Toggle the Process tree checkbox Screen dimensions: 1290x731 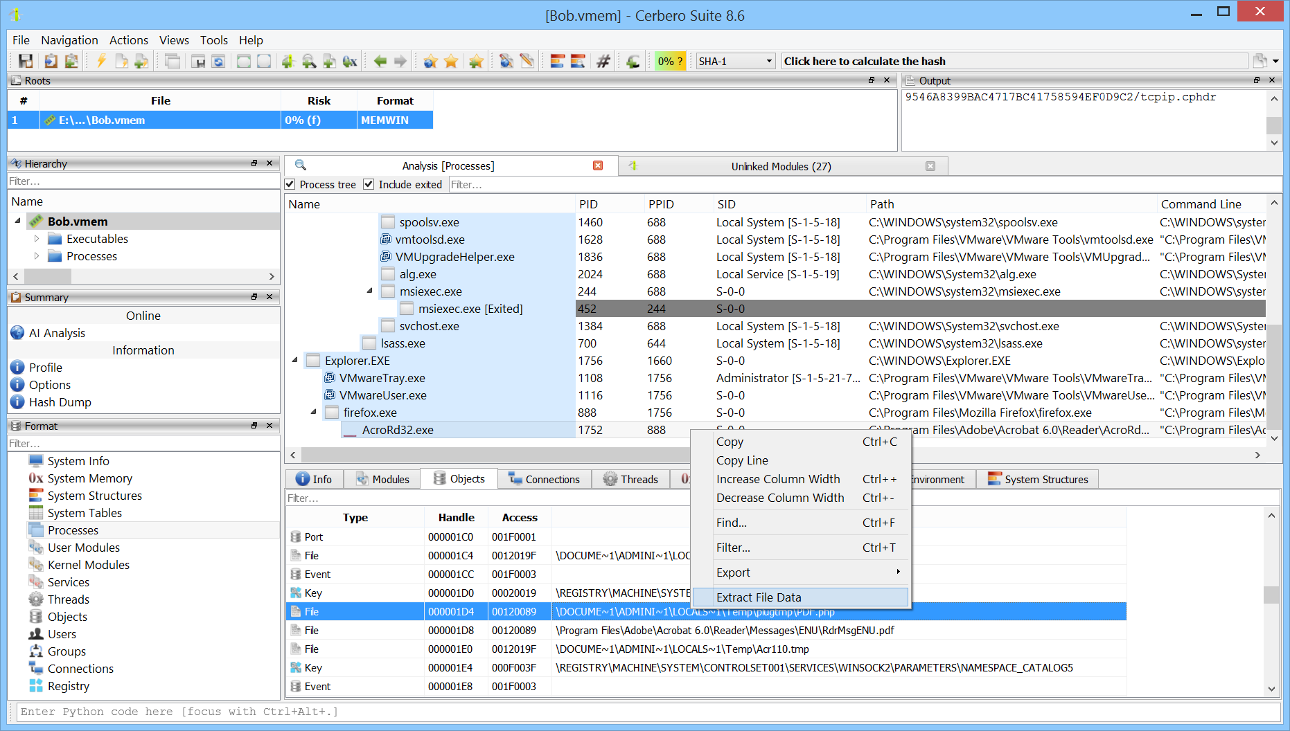[290, 185]
